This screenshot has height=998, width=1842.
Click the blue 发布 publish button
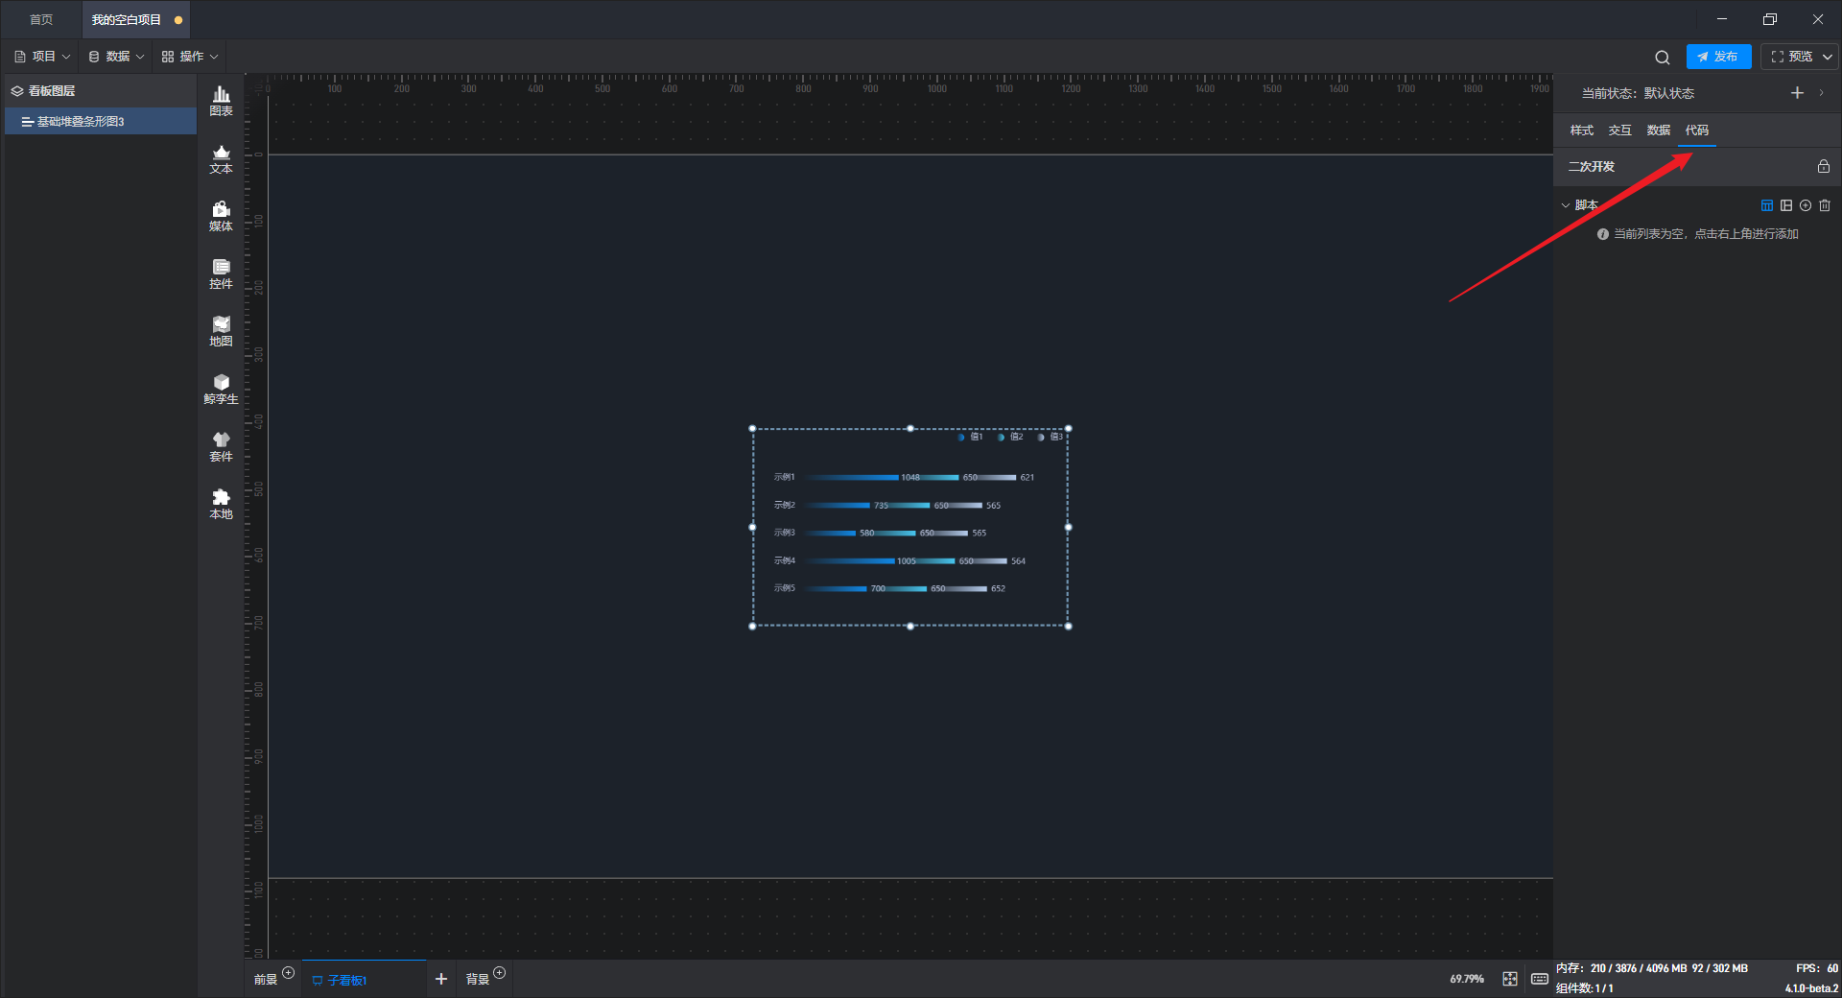pos(1718,57)
